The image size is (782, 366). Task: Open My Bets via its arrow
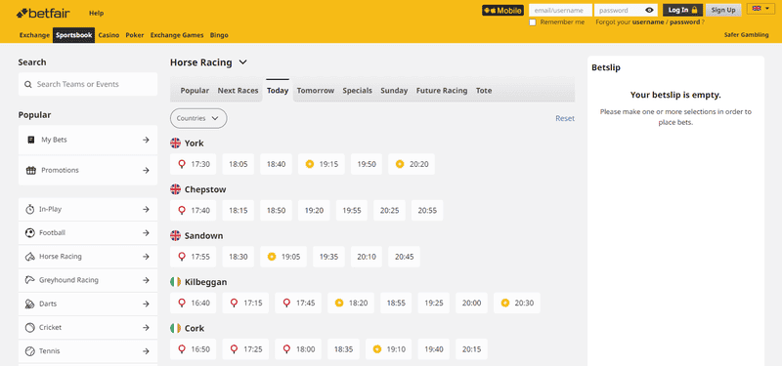pyautogui.click(x=146, y=140)
